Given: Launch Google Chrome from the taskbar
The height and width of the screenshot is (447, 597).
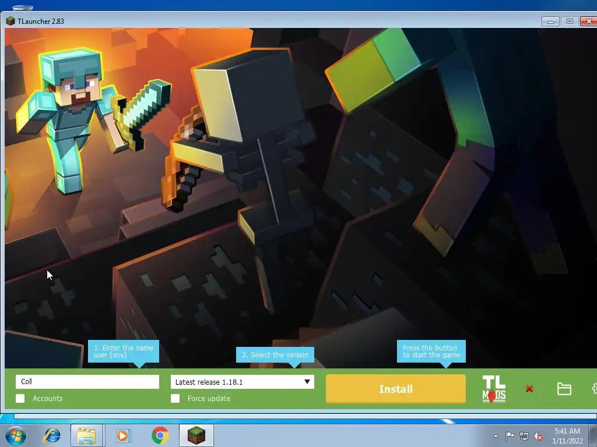Looking at the screenshot, I should 160,435.
